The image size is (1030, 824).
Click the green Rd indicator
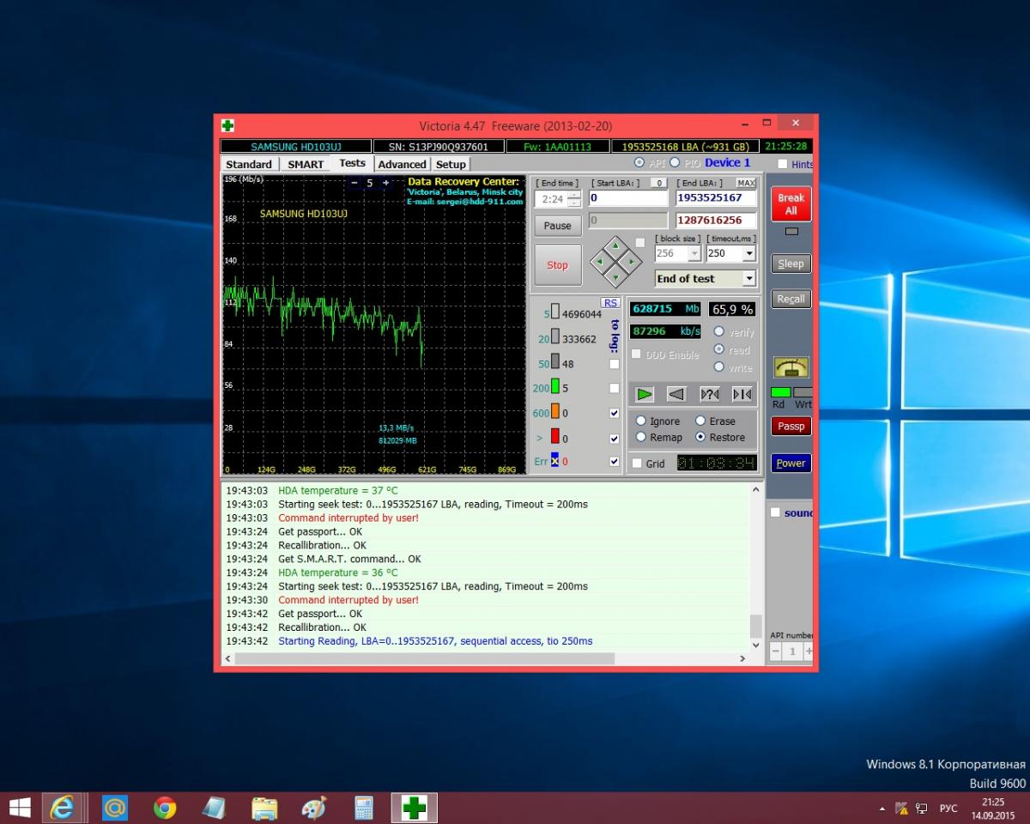coord(780,392)
